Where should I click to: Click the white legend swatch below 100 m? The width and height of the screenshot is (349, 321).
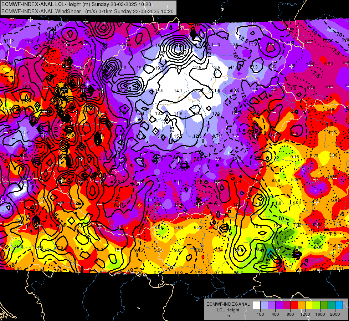257,305
